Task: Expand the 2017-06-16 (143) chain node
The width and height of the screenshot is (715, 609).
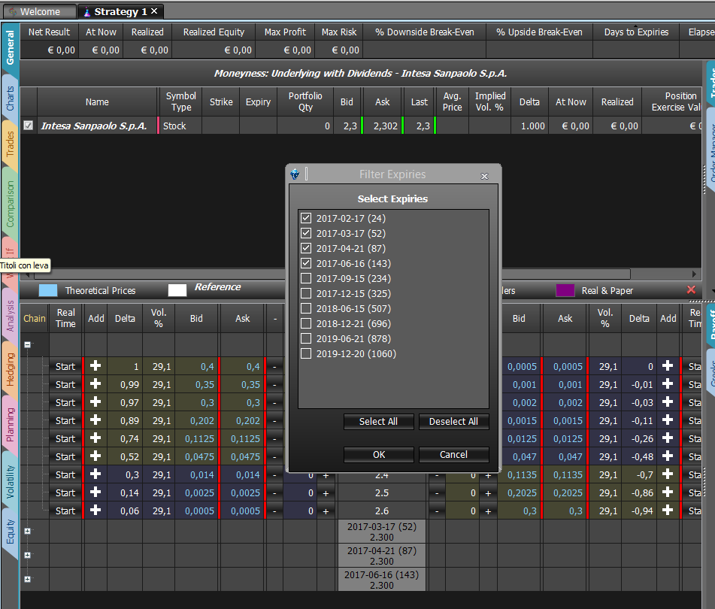Action: [x=27, y=579]
